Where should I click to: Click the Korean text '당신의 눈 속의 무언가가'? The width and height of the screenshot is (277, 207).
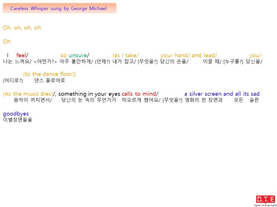pyautogui.click(x=89, y=100)
